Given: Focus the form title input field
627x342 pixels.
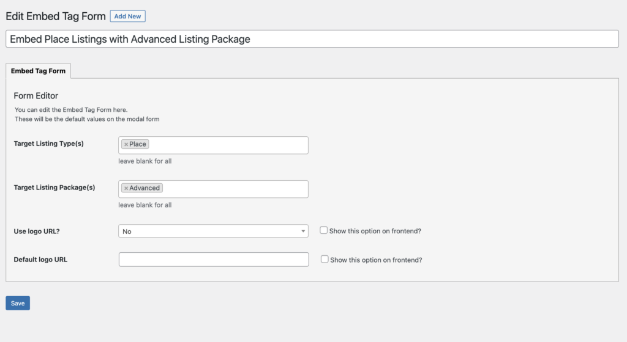Looking at the screenshot, I should click(312, 39).
